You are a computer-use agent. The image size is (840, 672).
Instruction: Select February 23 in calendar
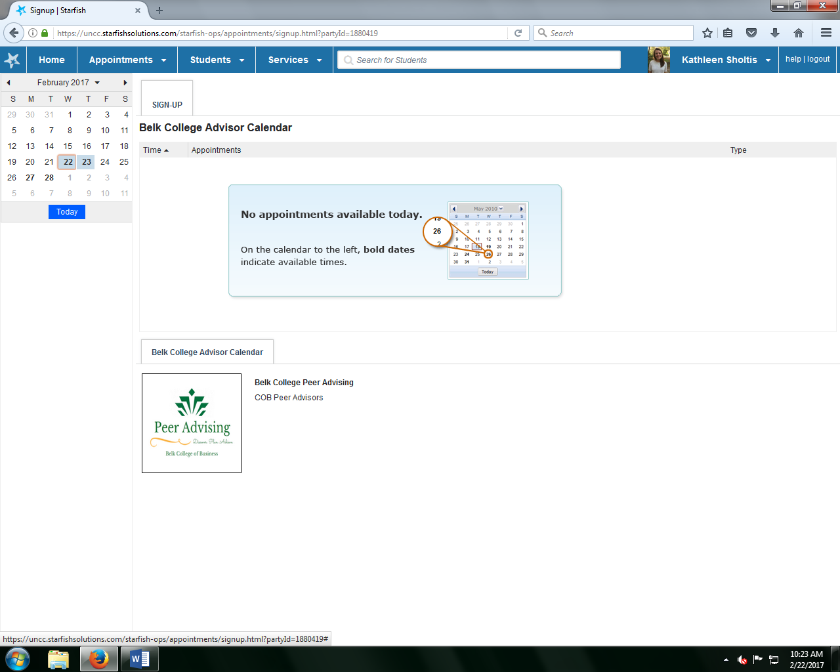[x=87, y=162]
